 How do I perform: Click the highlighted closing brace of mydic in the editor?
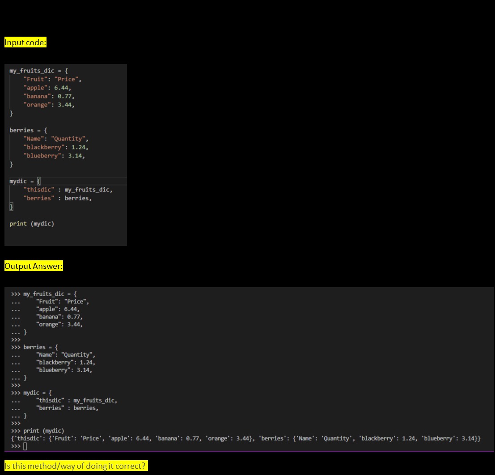[x=12, y=207]
